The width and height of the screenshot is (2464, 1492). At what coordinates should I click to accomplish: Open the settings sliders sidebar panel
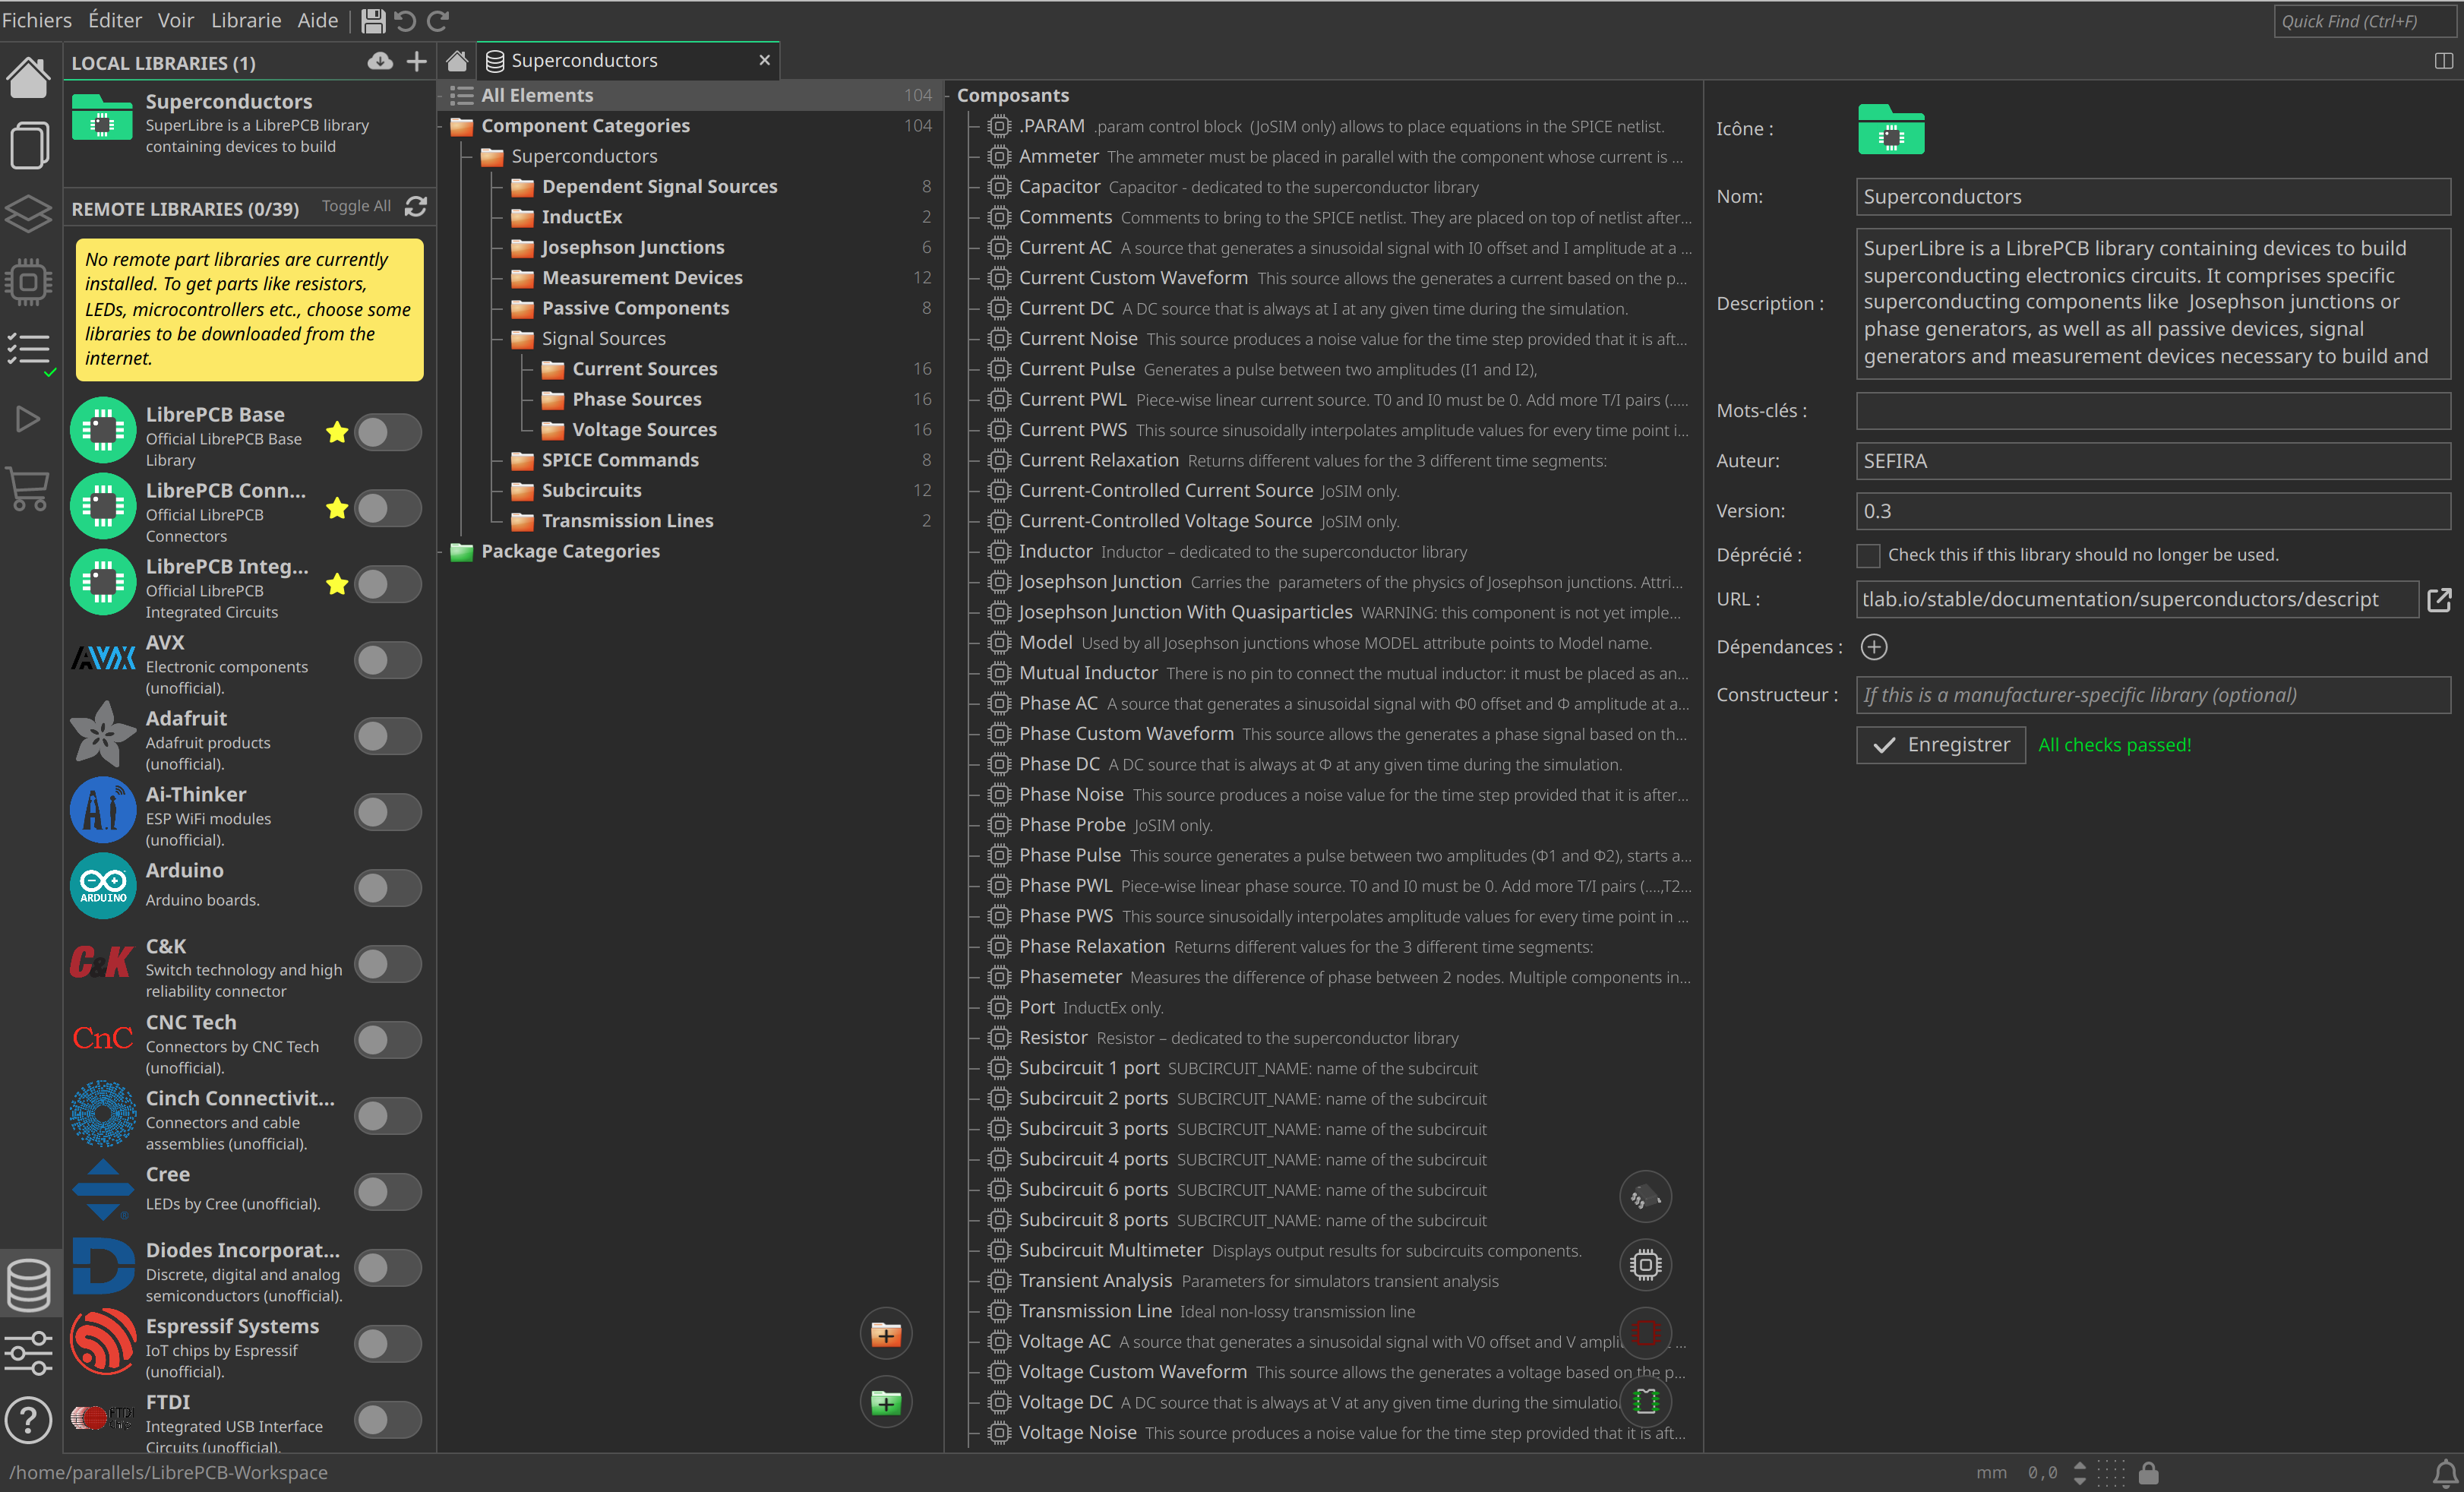pyautogui.click(x=28, y=1352)
